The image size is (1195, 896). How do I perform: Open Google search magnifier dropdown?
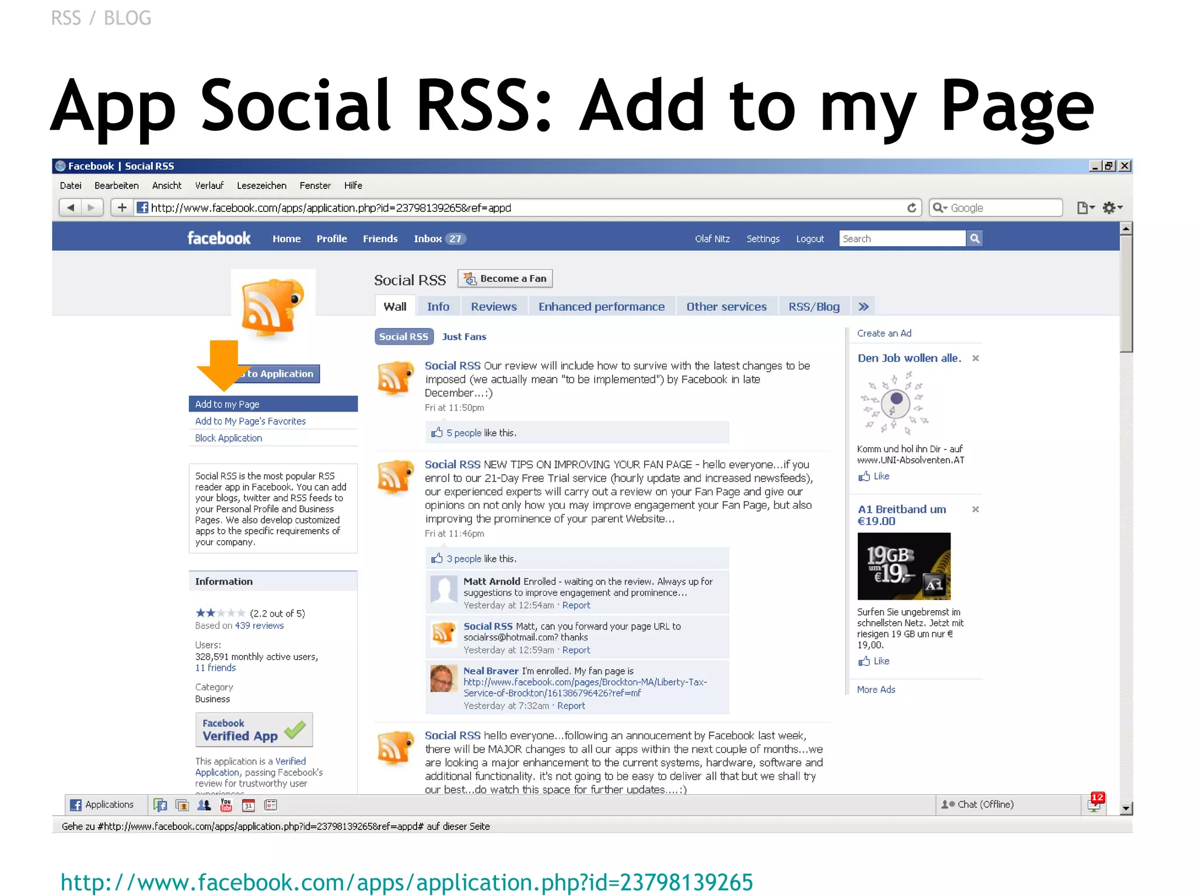click(940, 208)
